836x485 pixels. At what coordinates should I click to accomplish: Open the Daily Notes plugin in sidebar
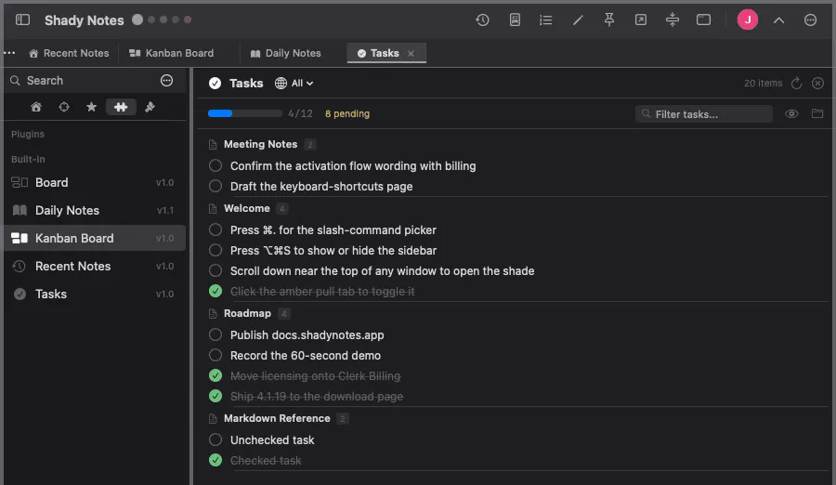pos(94,210)
